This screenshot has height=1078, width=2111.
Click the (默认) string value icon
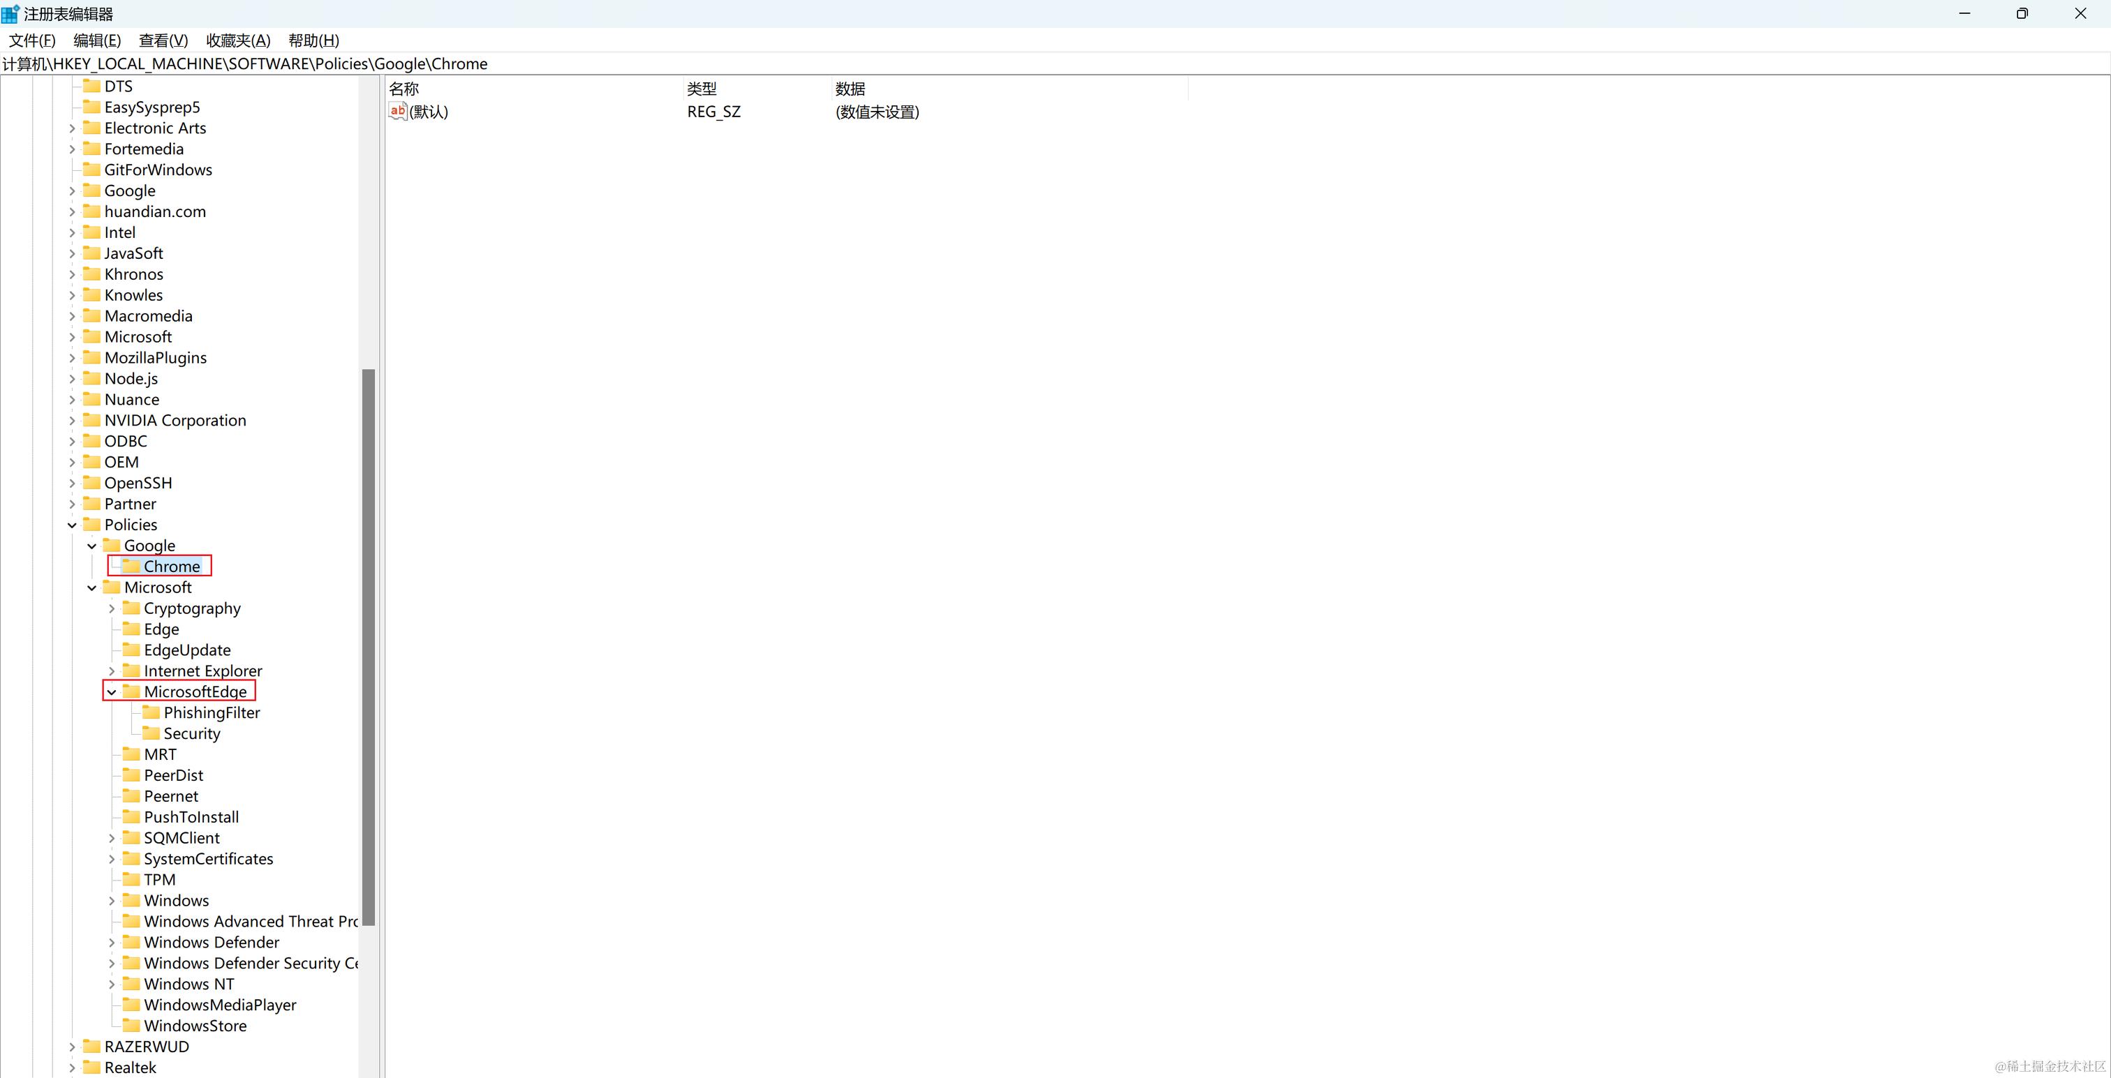(x=397, y=112)
